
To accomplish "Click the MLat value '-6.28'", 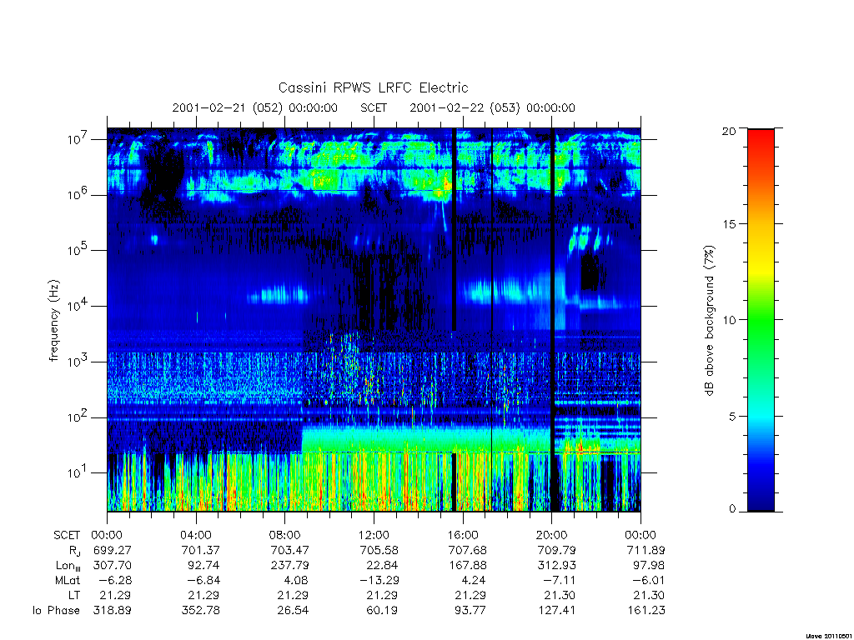I will (115, 581).
